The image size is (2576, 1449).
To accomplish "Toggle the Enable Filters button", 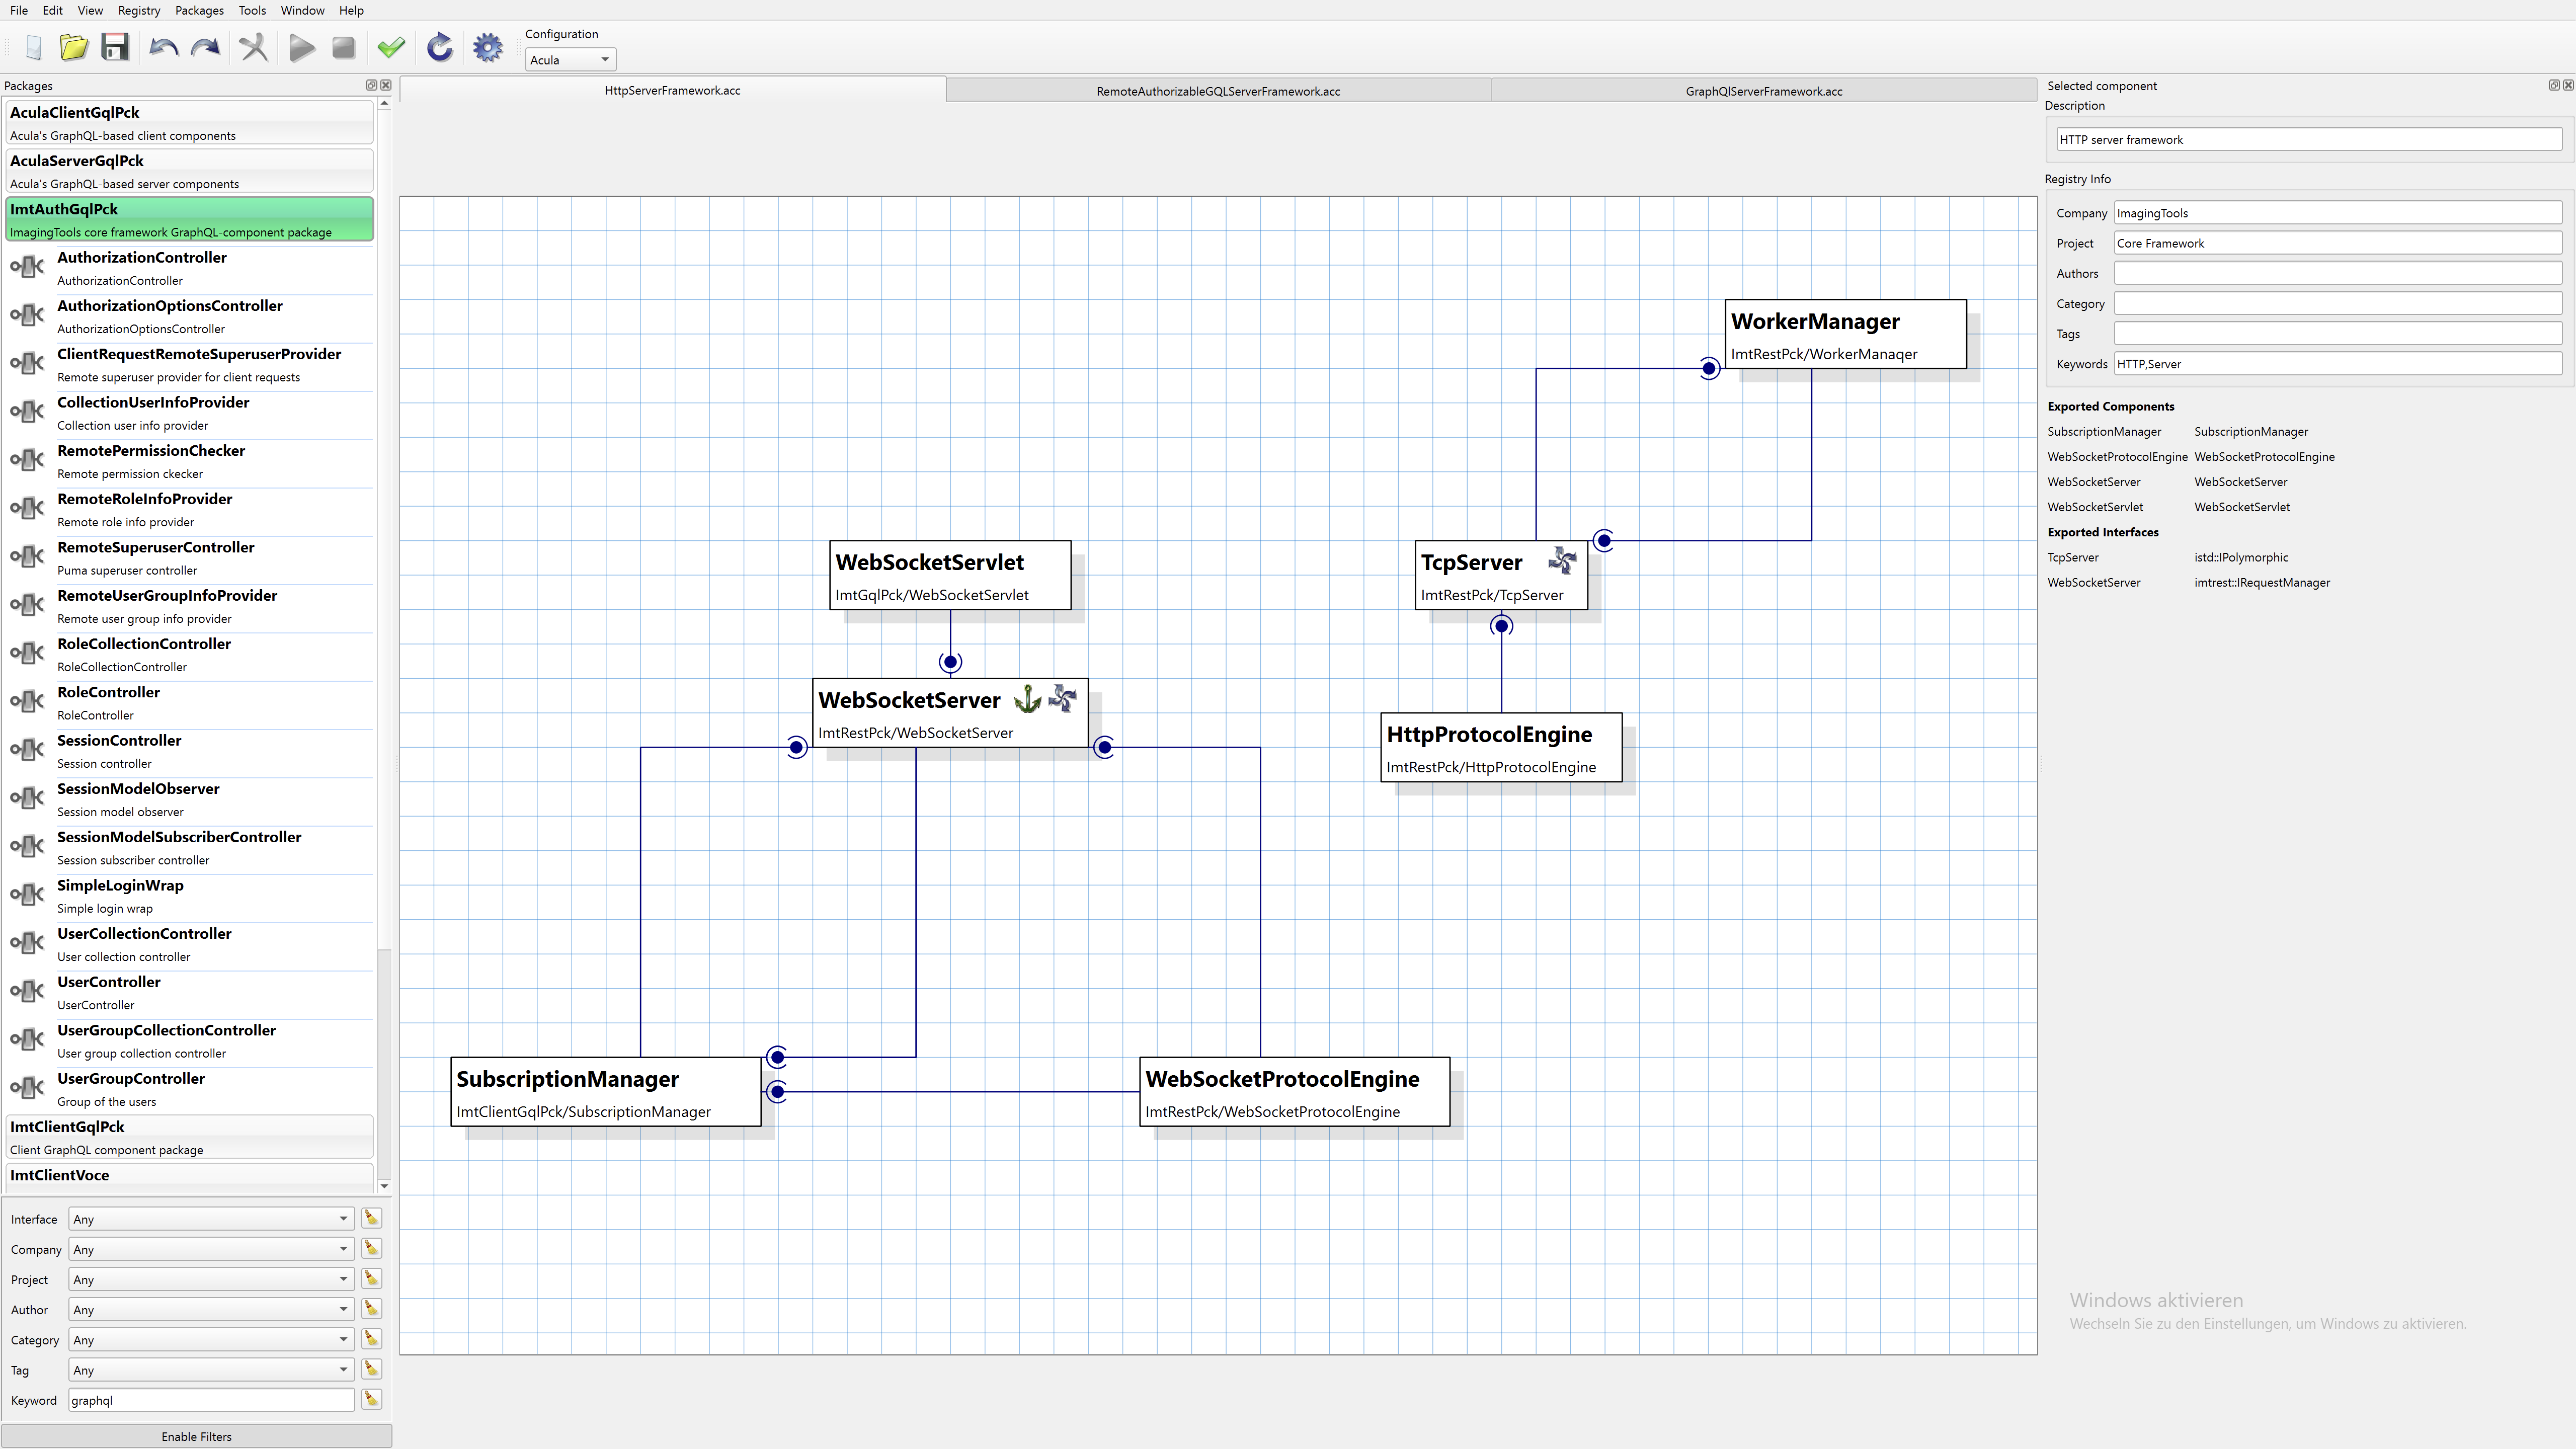I will [196, 1436].
